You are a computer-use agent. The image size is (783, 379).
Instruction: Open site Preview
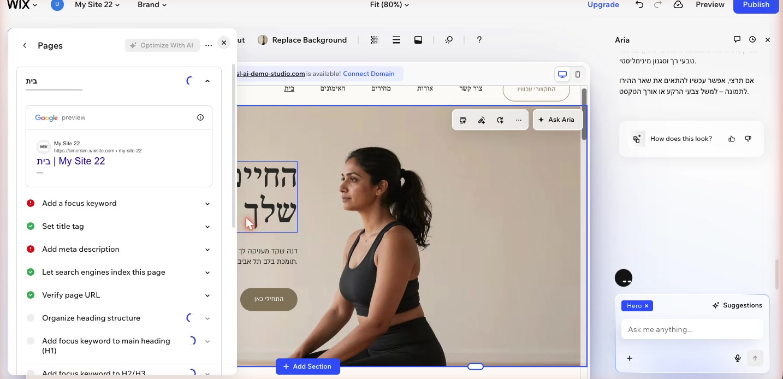(710, 5)
